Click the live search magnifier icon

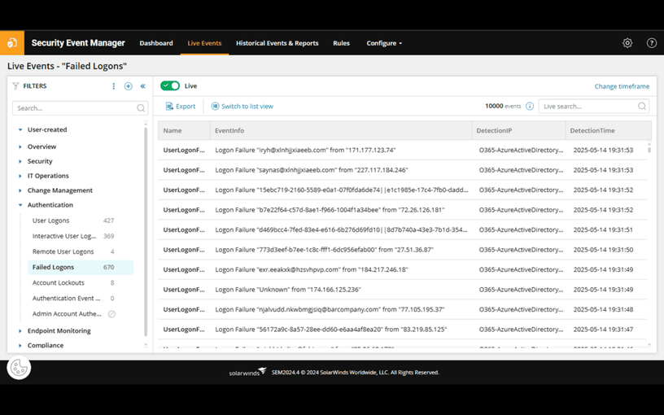click(x=642, y=106)
